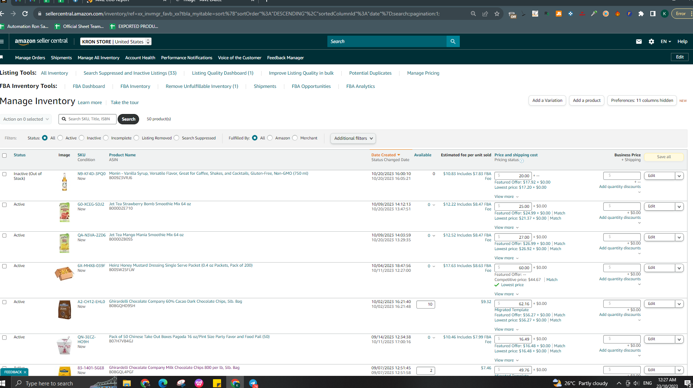Open the browser extensions puzzle icon
Screen dimensions: 693x388
(641, 14)
